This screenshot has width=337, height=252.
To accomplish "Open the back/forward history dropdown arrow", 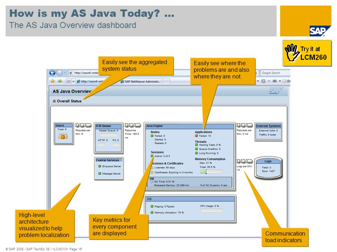I will tap(65, 73).
